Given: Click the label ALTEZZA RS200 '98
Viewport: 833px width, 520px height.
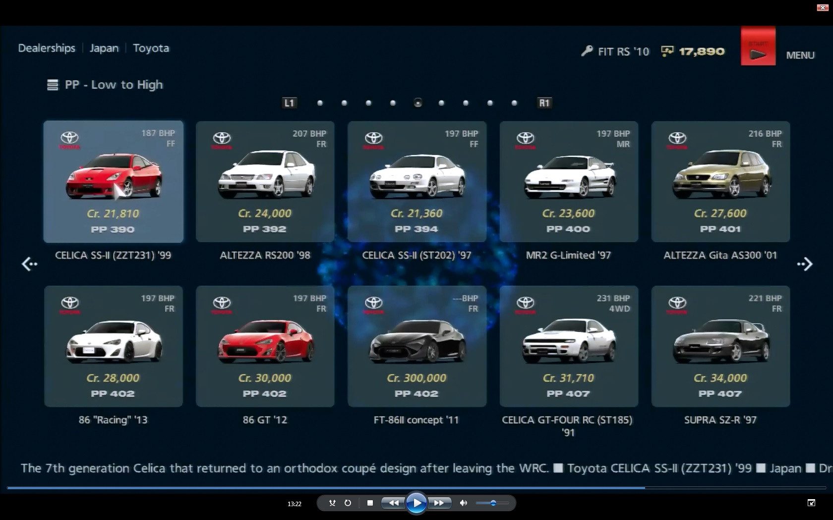Looking at the screenshot, I should coord(265,256).
